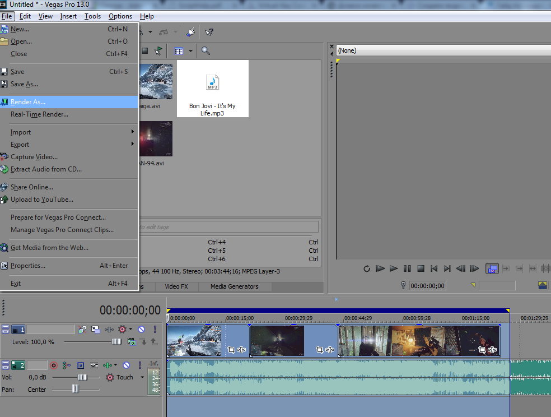Switch to the Media Generators tab
Viewport: 551px width, 417px height.
[235, 286]
